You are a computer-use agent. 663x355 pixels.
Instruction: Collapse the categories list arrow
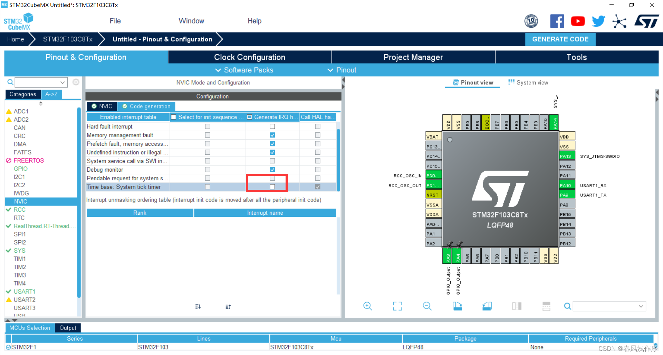tap(41, 103)
